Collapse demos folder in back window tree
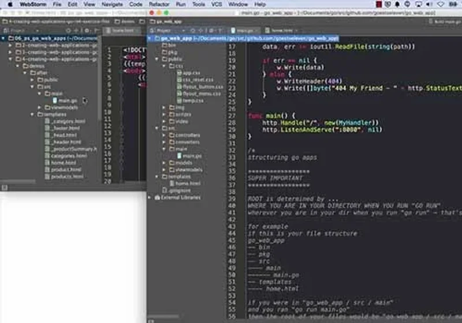Viewport: 462px width, 323px height. (18, 66)
